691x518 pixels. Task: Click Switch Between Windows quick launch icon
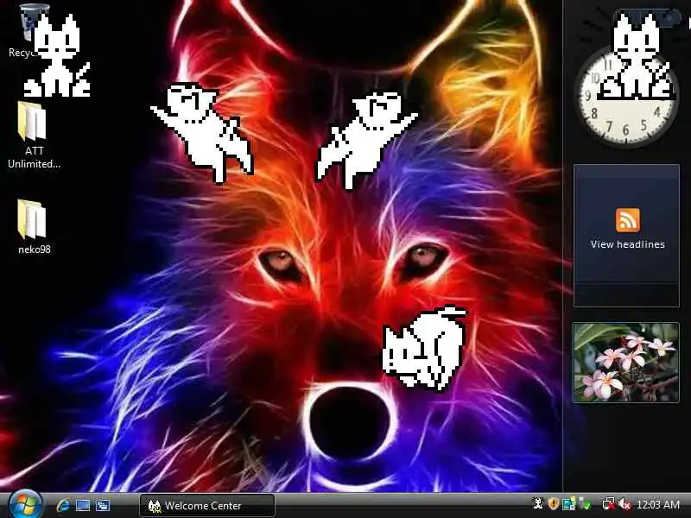coord(103,505)
